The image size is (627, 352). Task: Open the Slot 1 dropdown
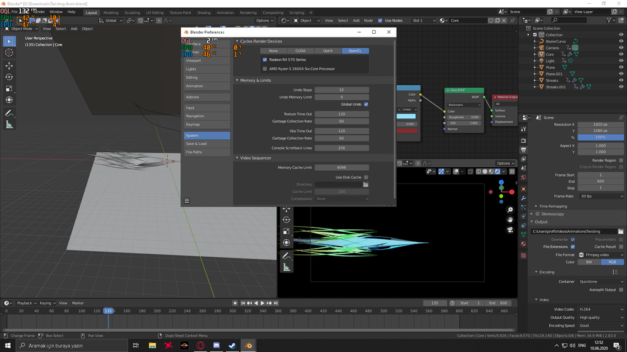click(424, 20)
